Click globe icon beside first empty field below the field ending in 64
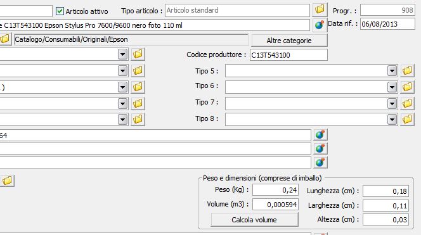421x235 pixels. [x=320, y=149]
